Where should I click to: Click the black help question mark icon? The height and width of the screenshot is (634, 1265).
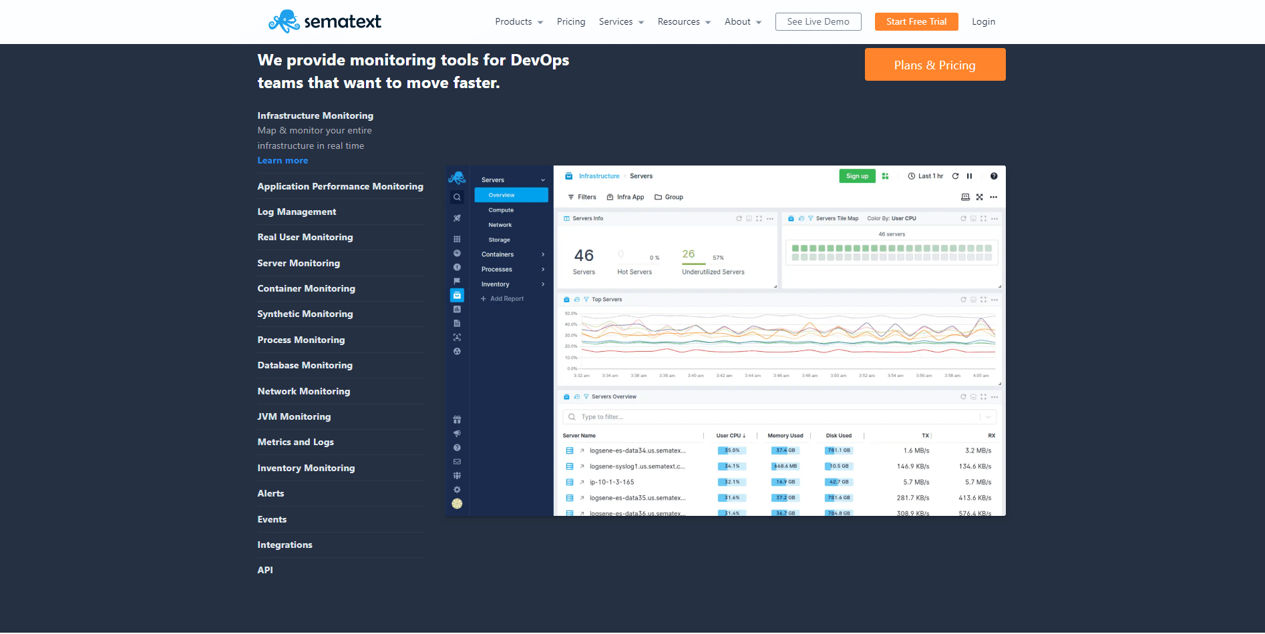pyautogui.click(x=994, y=176)
